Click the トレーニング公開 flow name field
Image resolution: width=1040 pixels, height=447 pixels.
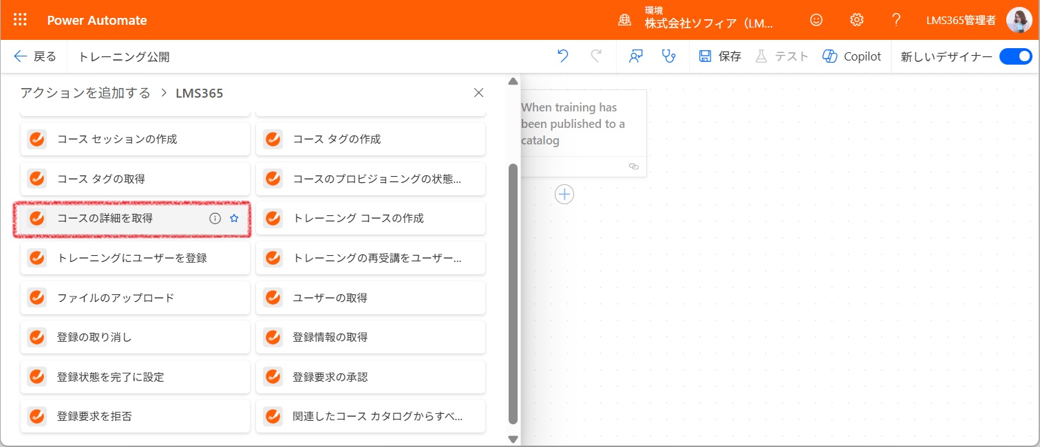(125, 57)
